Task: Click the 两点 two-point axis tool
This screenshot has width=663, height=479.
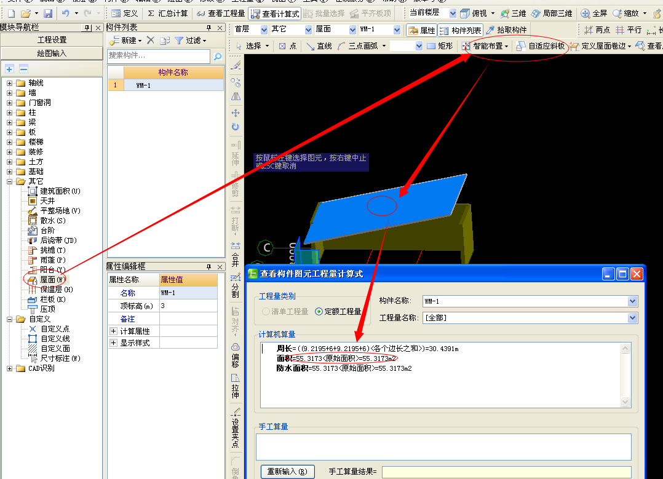Action: 597,30
